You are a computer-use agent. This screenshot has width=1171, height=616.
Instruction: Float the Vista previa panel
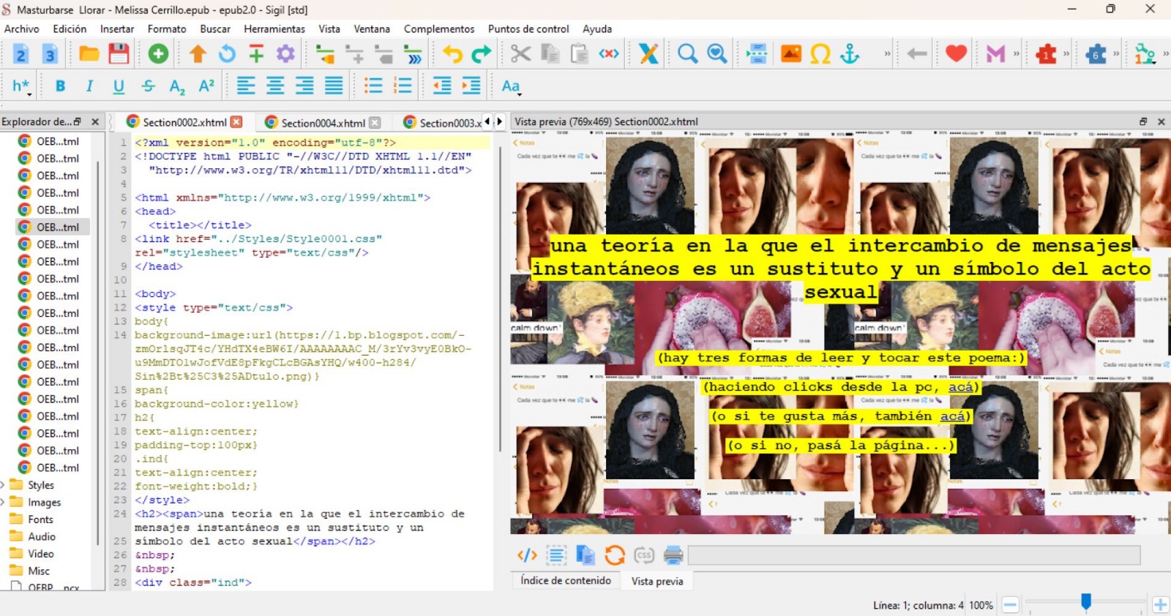coord(1143,121)
